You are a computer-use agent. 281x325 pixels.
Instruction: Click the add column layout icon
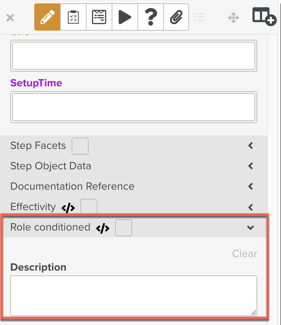click(264, 16)
